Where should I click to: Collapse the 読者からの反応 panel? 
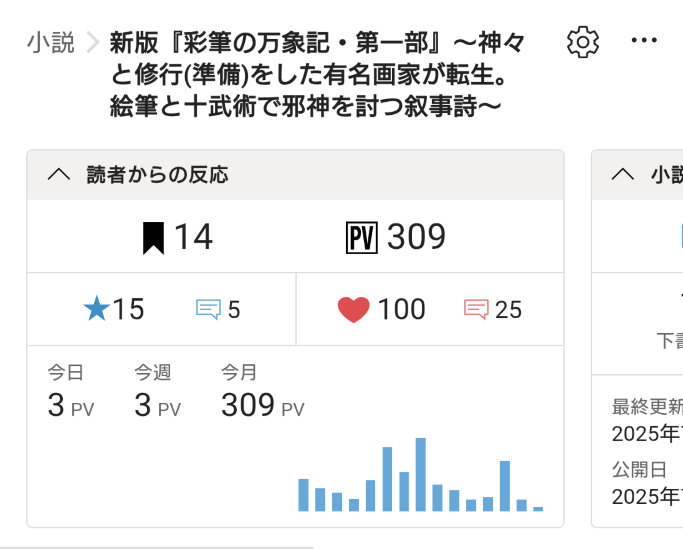[x=59, y=175]
